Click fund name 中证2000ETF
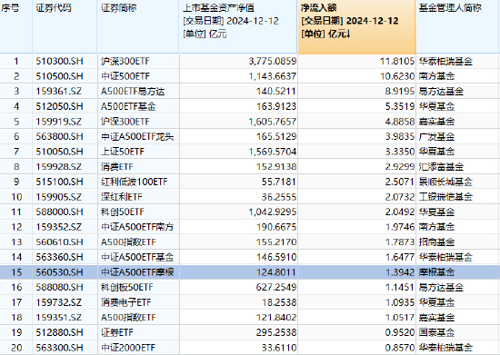Screen dimensions: 500x355 [x=128, y=348]
